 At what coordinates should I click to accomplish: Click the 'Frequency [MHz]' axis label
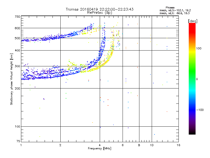(99, 149)
